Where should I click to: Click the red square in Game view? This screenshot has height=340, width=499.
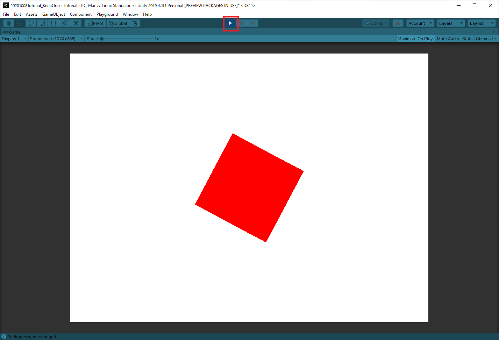point(249,188)
